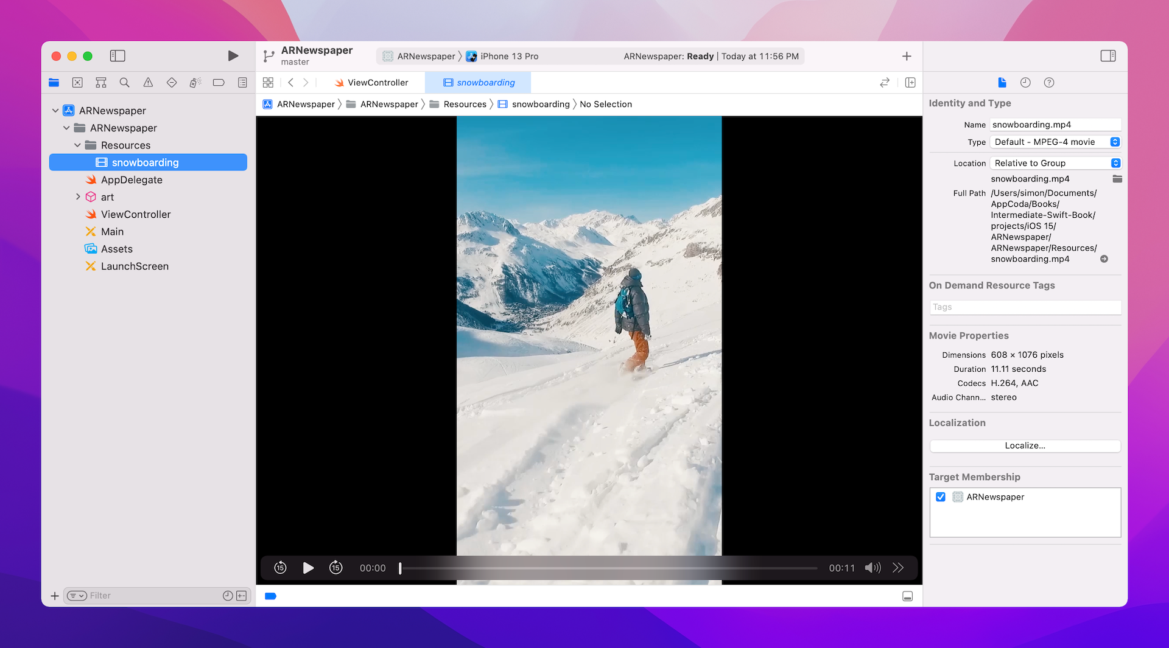Hide the inspector panel on the right
Screen dimensions: 1169x648
coord(1108,56)
